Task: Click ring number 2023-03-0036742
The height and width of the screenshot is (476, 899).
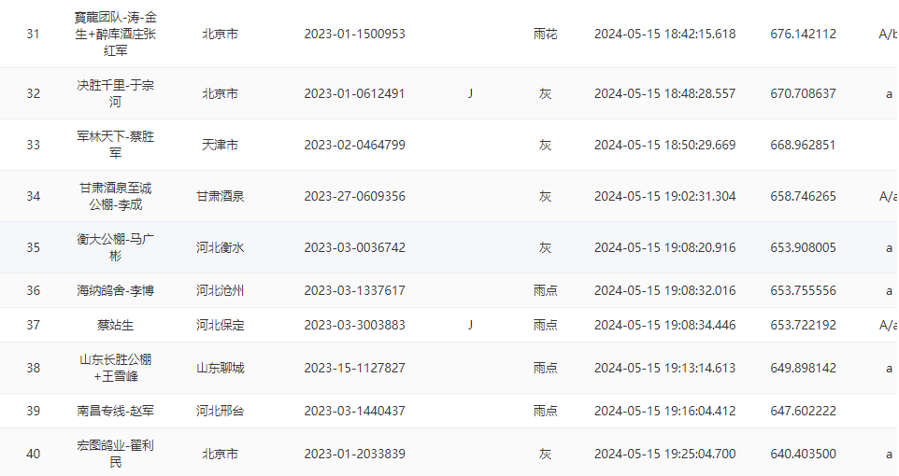Action: click(x=354, y=247)
